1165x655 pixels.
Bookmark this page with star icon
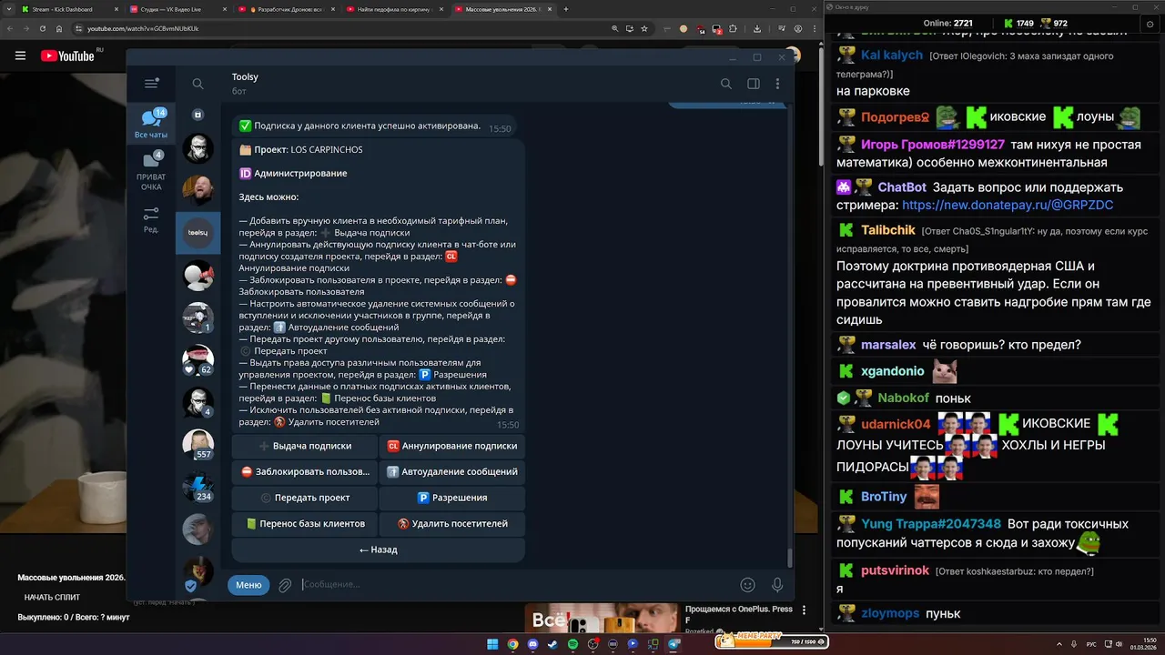pyautogui.click(x=644, y=28)
